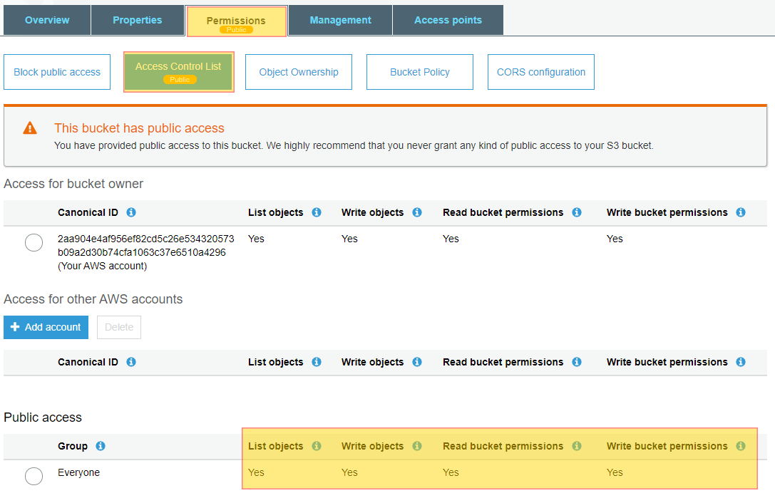Click info icon for owner Write bucket permissions
Viewport: 775px width, 498px height.
pyautogui.click(x=740, y=212)
